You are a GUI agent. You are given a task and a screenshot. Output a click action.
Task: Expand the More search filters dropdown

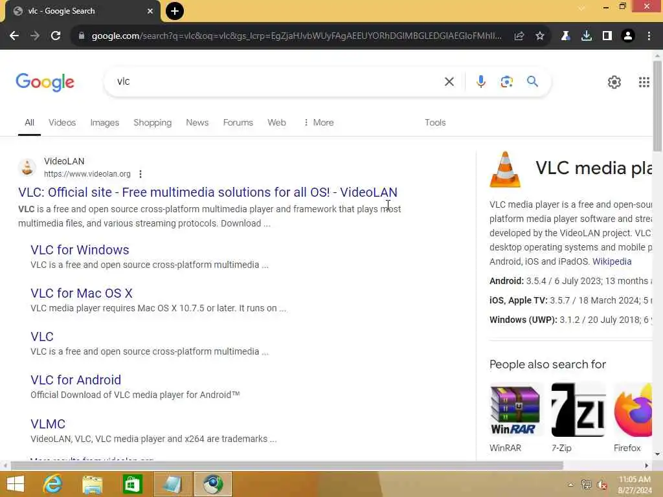[319, 122]
